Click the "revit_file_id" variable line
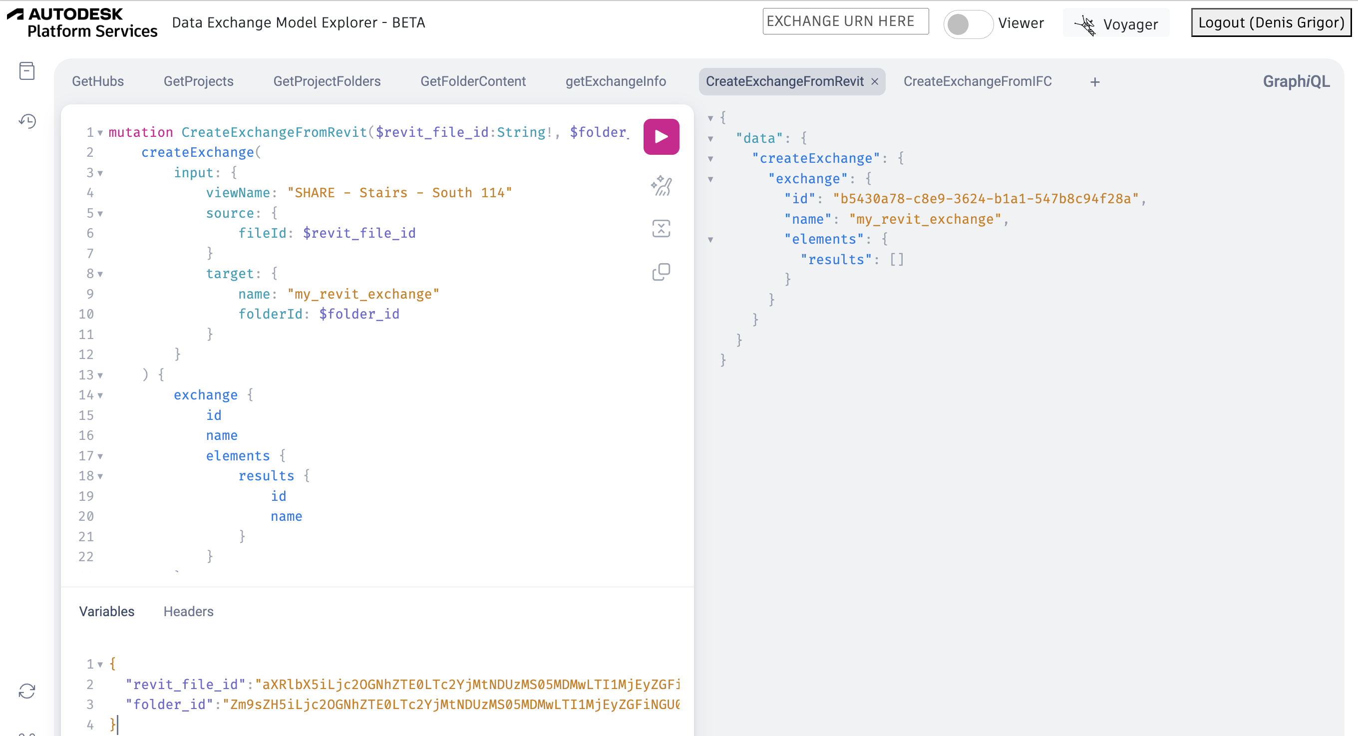Screen dimensions: 1358x736 point(403,685)
